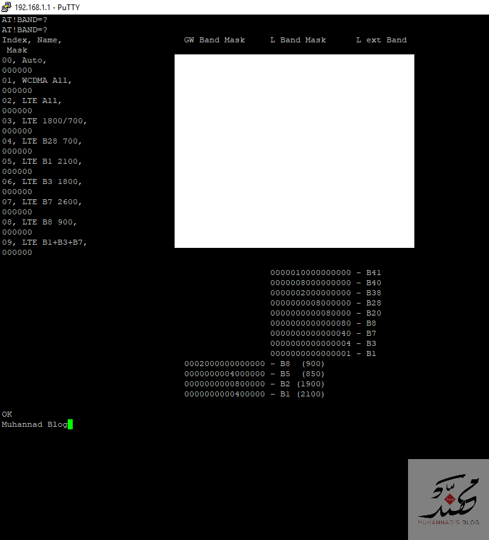Click the 'L ext Band' column header
Screen dimensions: 489x540
point(381,40)
